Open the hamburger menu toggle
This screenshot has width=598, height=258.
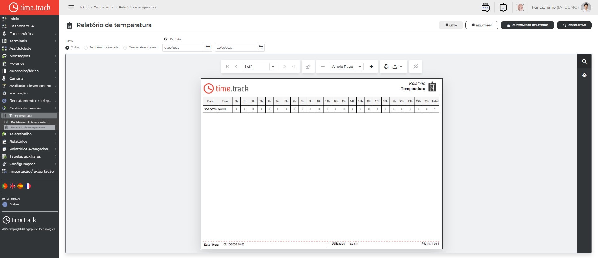71,7
